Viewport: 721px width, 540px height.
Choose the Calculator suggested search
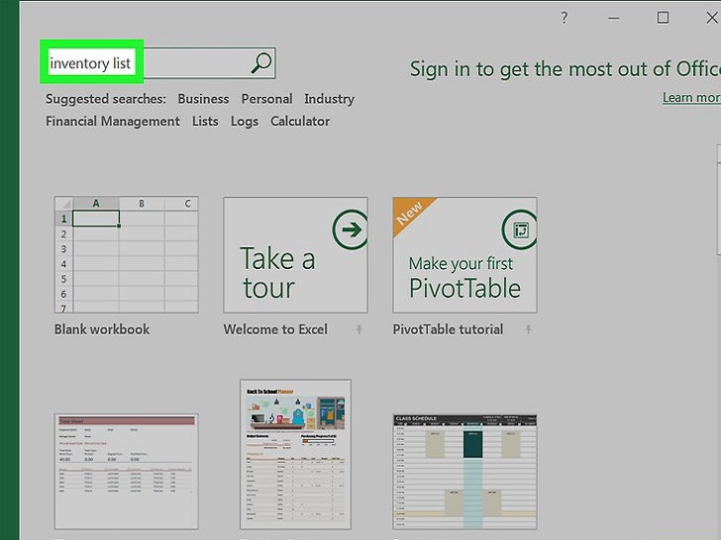300,122
